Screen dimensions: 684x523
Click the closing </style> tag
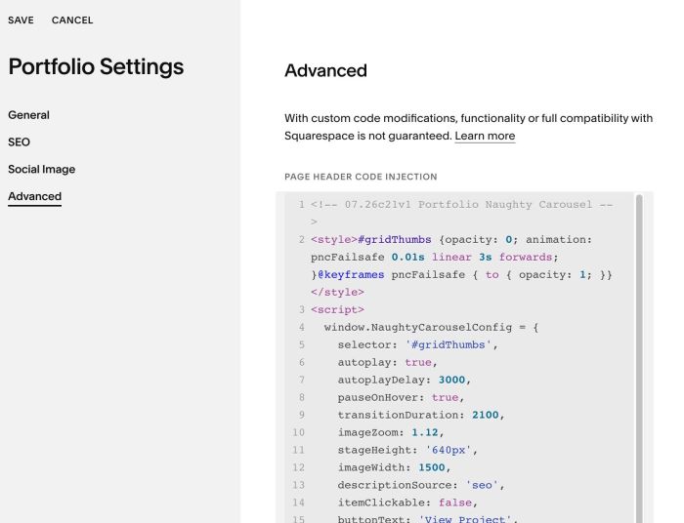click(337, 292)
